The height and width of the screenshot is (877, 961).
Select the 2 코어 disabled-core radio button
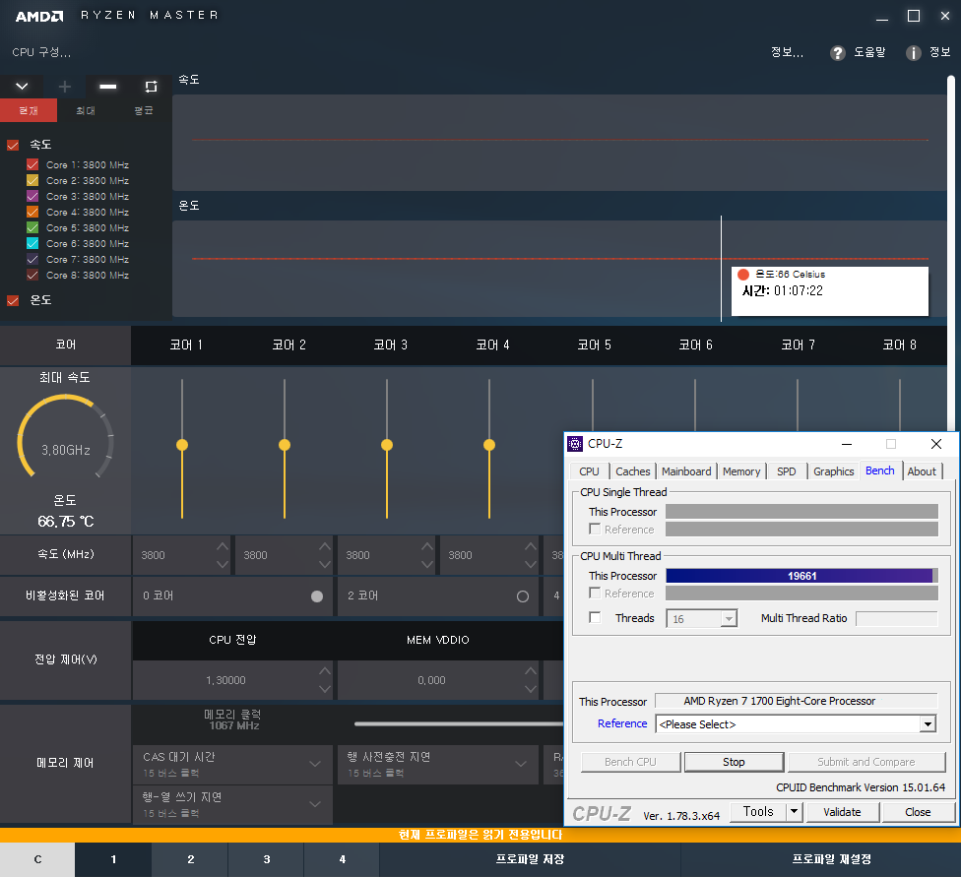523,596
